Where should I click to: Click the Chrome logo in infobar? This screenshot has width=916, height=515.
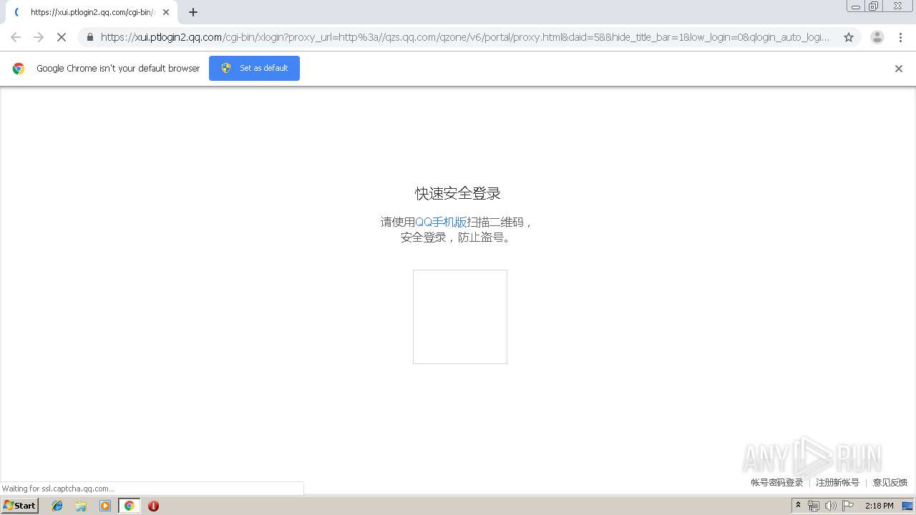[x=19, y=69]
